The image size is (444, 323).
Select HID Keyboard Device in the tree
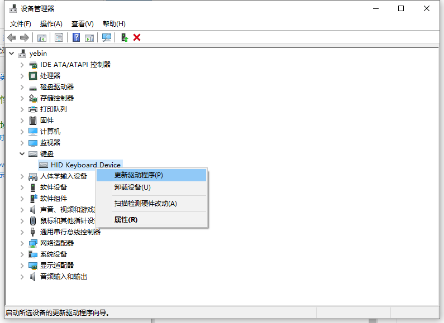(x=85, y=165)
